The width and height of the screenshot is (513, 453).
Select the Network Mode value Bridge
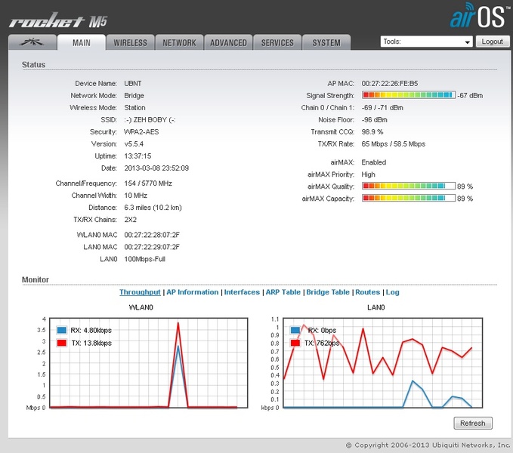click(134, 95)
